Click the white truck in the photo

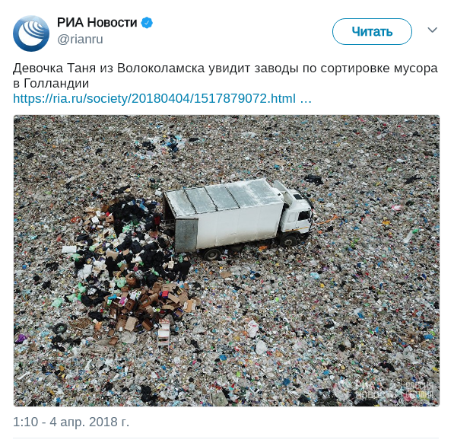238,218
